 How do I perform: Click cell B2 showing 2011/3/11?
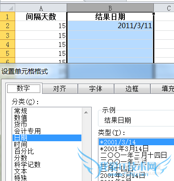pyautogui.click(x=110, y=26)
